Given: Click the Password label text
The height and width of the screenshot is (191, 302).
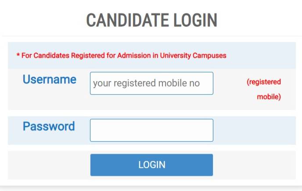Looking at the screenshot, I should (49, 126).
